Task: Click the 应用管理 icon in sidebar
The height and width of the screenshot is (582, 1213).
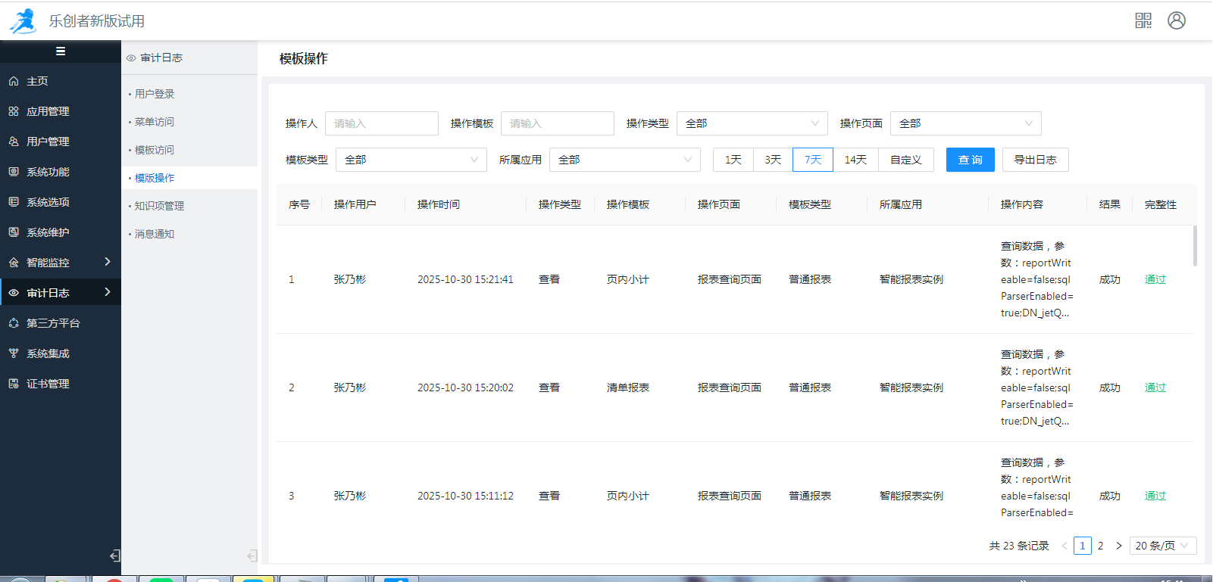Action: pyautogui.click(x=14, y=111)
